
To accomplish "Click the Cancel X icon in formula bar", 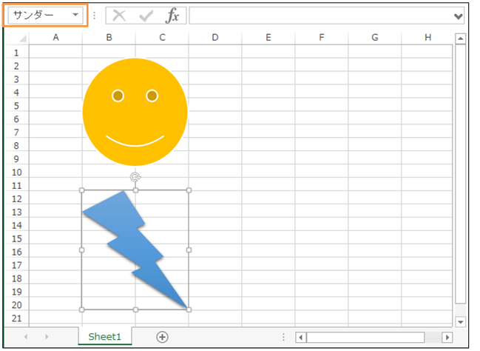I will 119,16.
